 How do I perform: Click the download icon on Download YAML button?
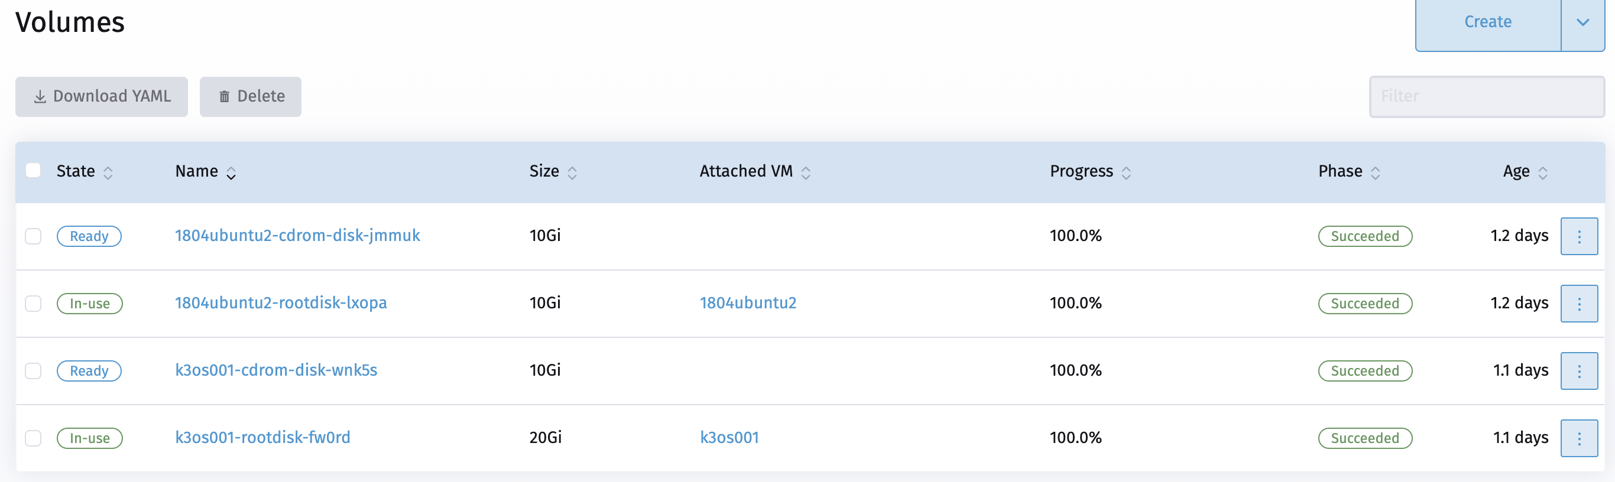[40, 96]
